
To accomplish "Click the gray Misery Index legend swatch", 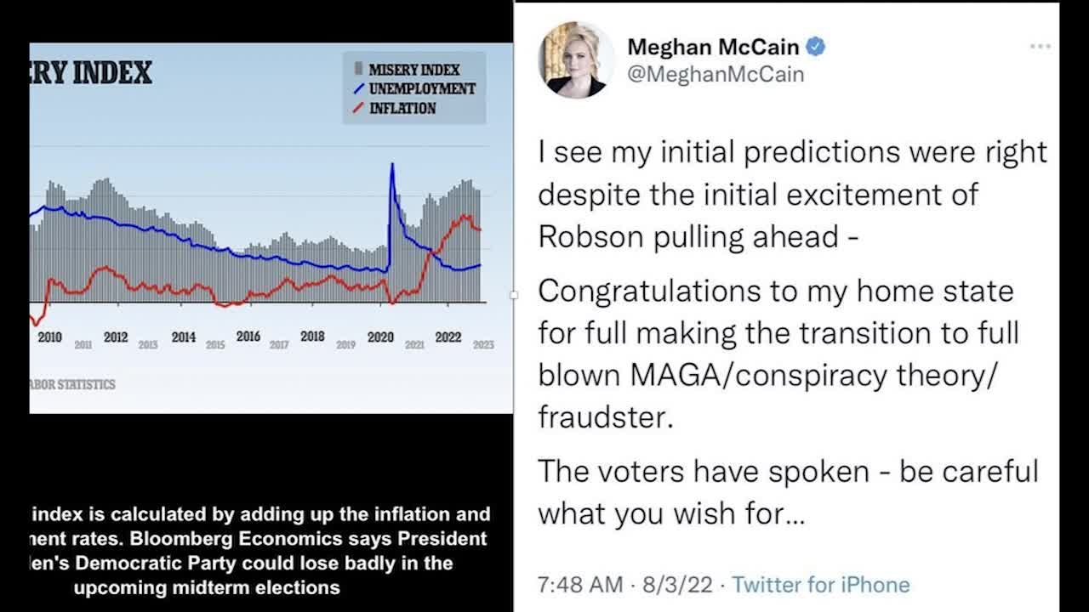I will 356,69.
